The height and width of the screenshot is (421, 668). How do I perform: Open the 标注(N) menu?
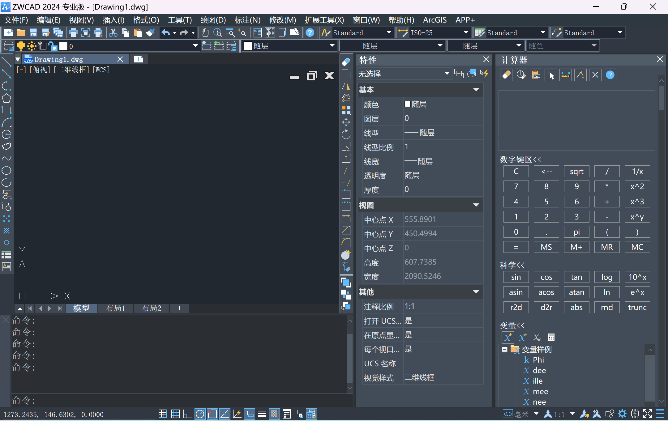pos(247,20)
